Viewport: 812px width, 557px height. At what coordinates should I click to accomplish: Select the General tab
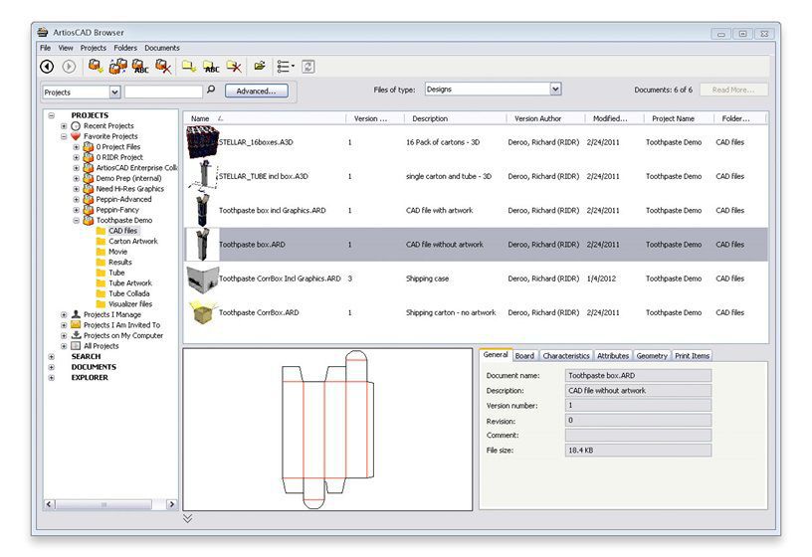(x=496, y=355)
